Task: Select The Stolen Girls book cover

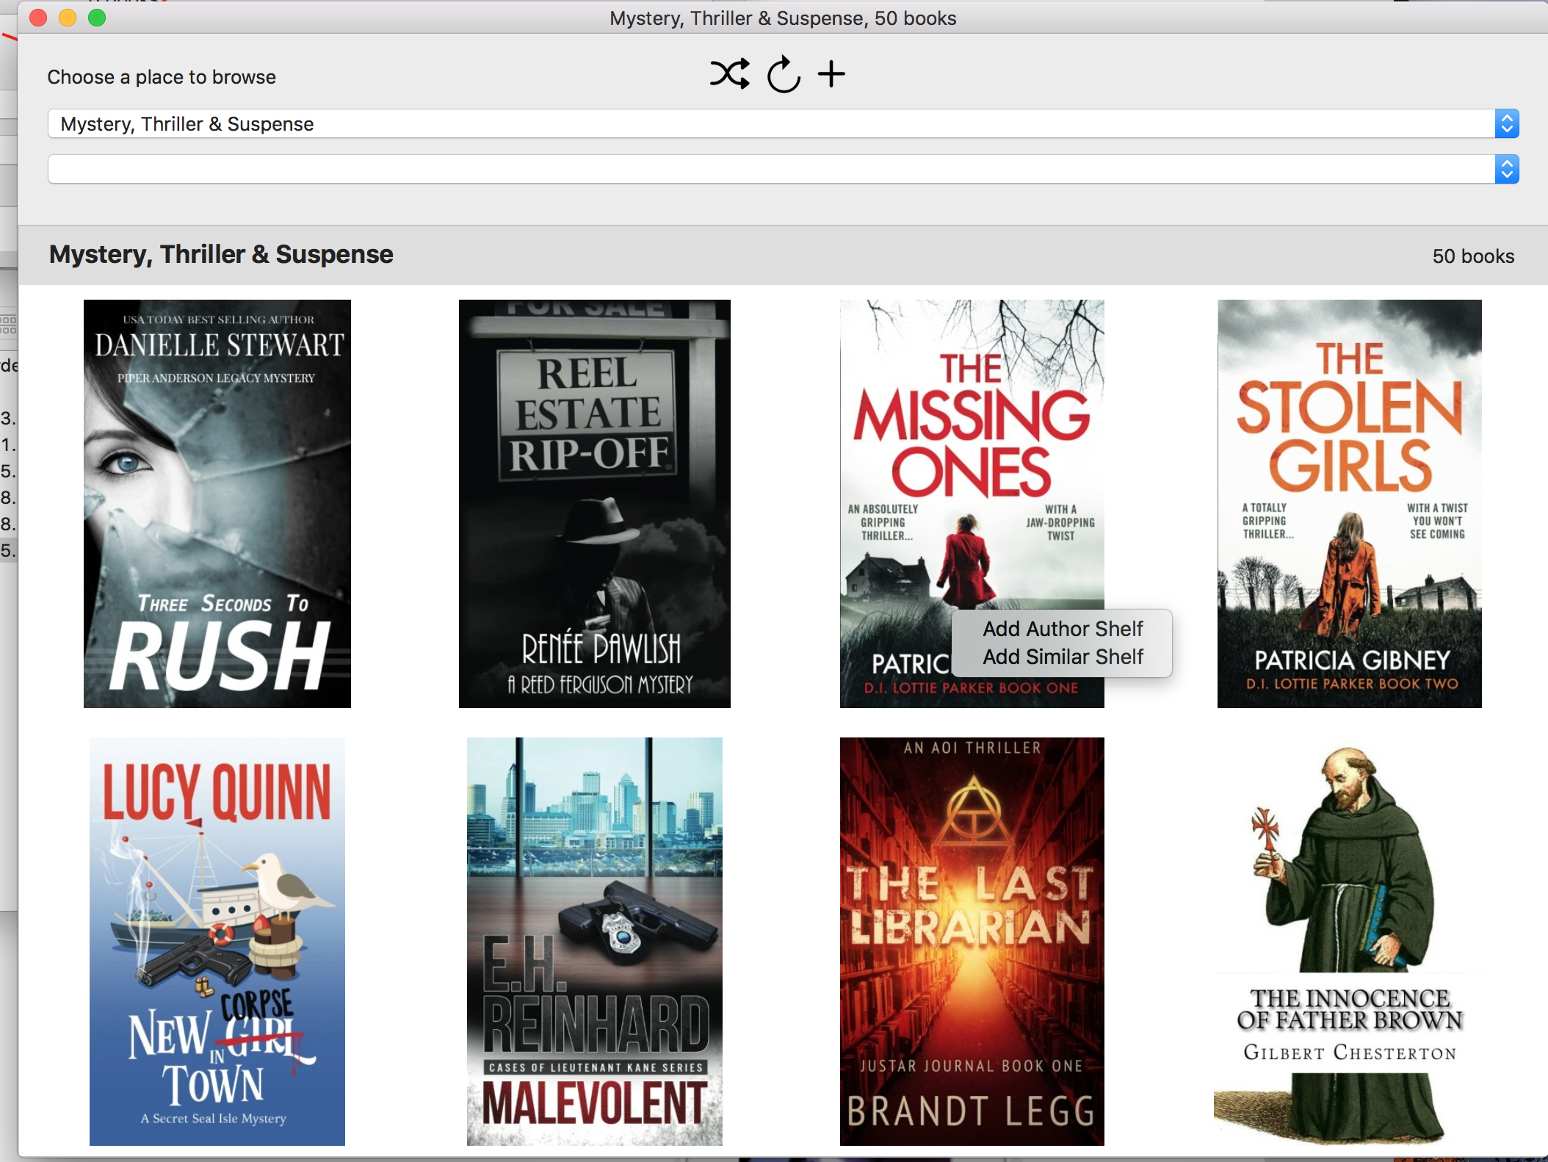Action: tap(1350, 504)
